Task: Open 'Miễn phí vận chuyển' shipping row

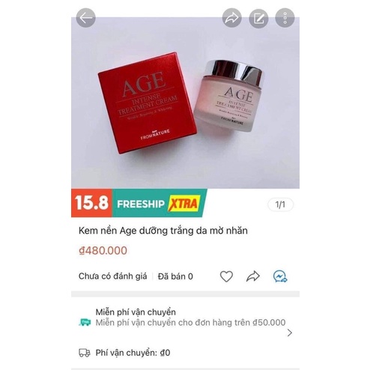Action: pyautogui.click(x=185, y=322)
